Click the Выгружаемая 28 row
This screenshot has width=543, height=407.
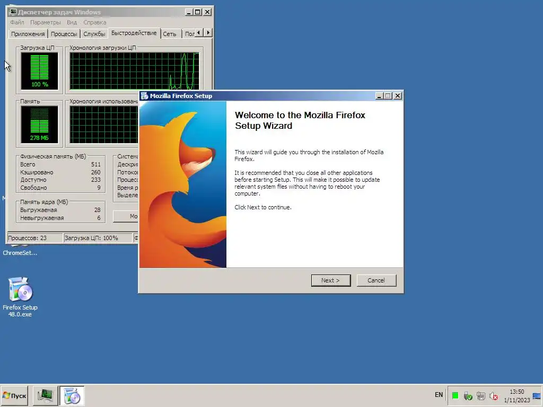[60, 210]
